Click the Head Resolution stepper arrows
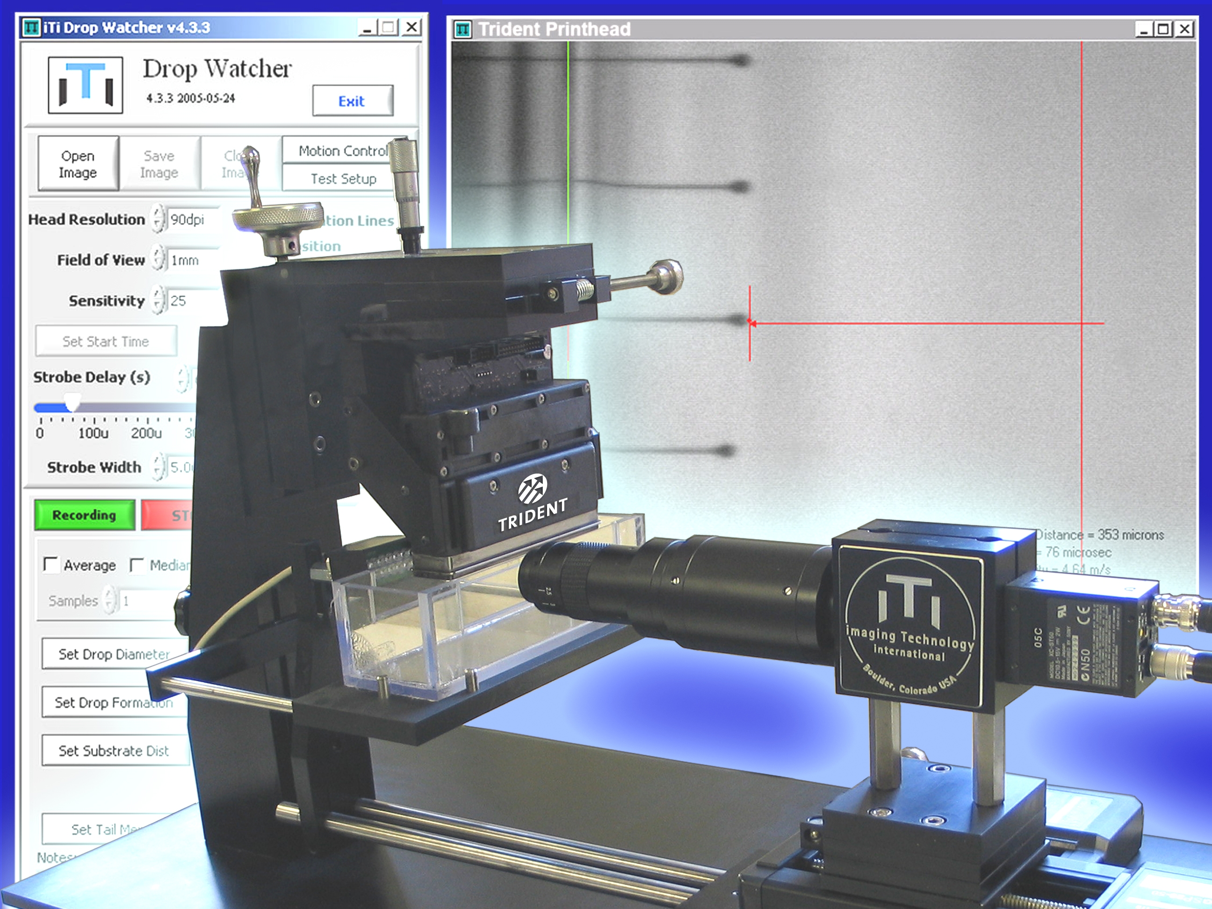The width and height of the screenshot is (1212, 909). coord(158,219)
